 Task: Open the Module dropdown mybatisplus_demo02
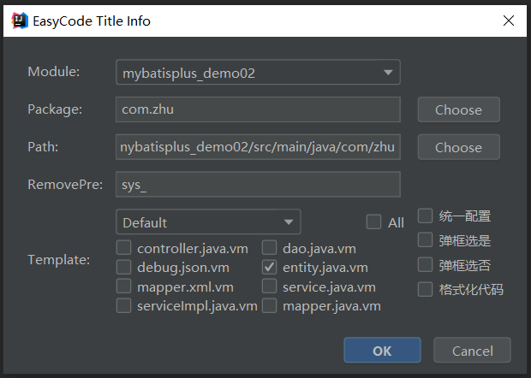coord(258,72)
